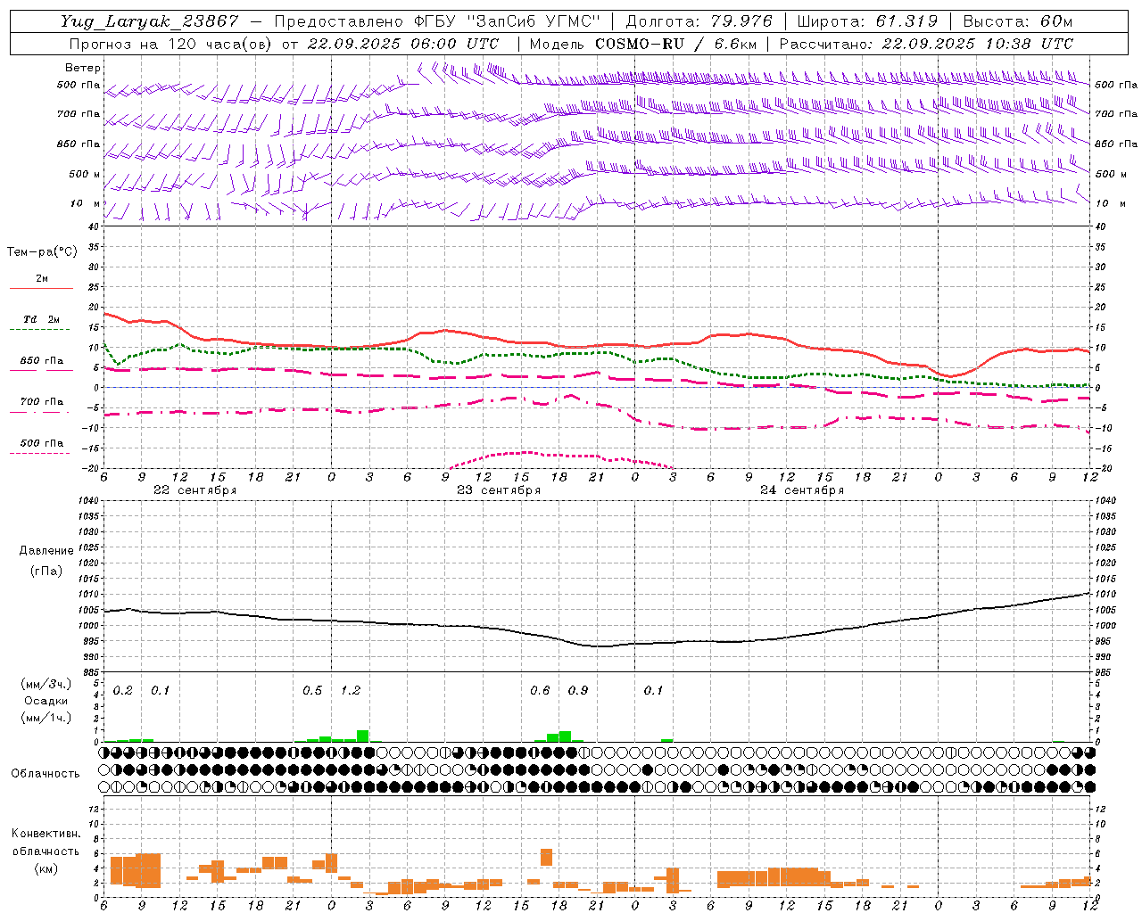
Task: Click the Тем-ра(°C) axis label
Action: 42,252
